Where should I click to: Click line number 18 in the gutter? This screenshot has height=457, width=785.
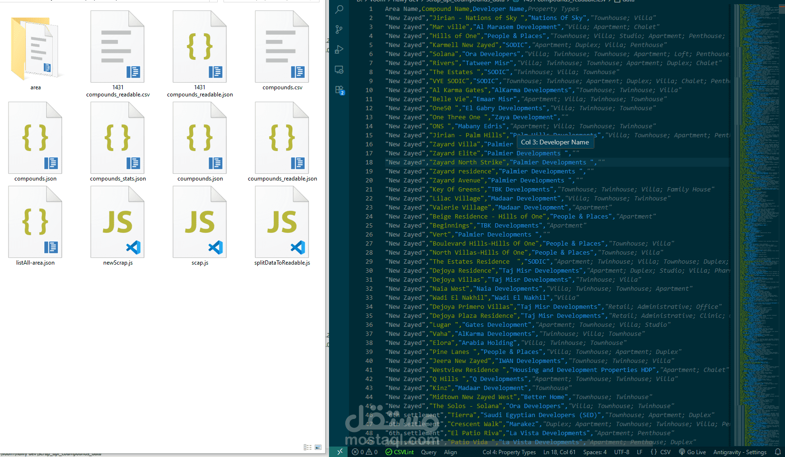[369, 162]
